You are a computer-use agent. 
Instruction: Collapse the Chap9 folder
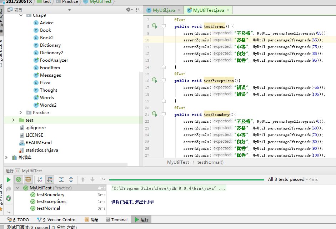(21, 15)
